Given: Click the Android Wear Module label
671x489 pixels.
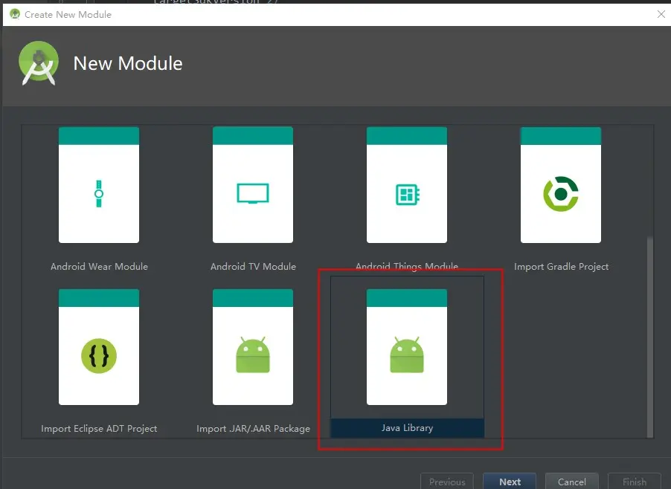Looking at the screenshot, I should pos(99,266).
